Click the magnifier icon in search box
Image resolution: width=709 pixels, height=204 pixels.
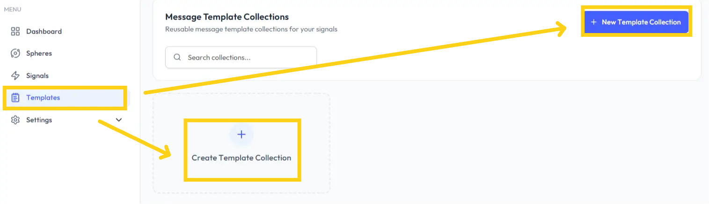[177, 58]
